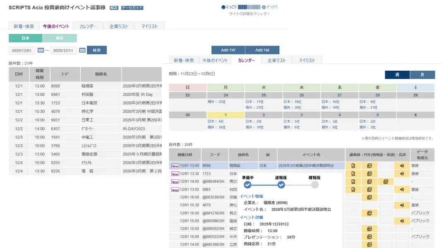Open the マイリスト tab in the カレンダー view
The width and height of the screenshot is (442, 248).
307,60
